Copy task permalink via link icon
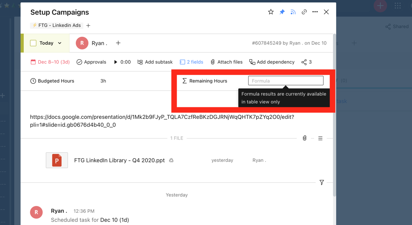412x225 pixels. pos(304,12)
